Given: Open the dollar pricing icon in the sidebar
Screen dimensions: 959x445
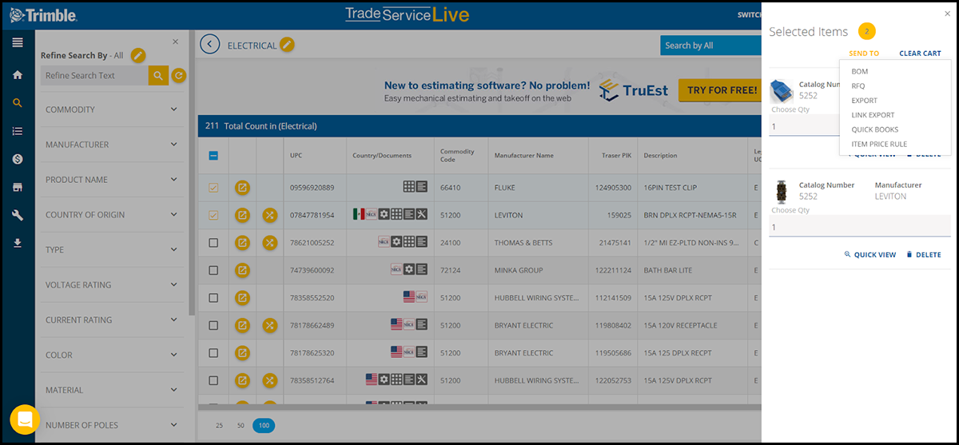Looking at the screenshot, I should point(18,159).
